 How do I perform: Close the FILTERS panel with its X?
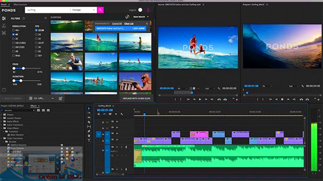(46, 18)
